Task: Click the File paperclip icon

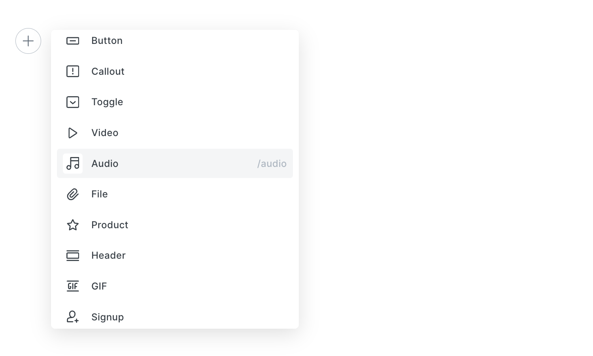Action: [x=73, y=194]
